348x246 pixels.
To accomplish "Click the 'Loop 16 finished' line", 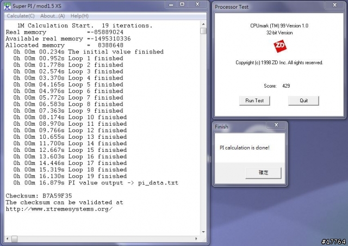I will [x=70, y=157].
